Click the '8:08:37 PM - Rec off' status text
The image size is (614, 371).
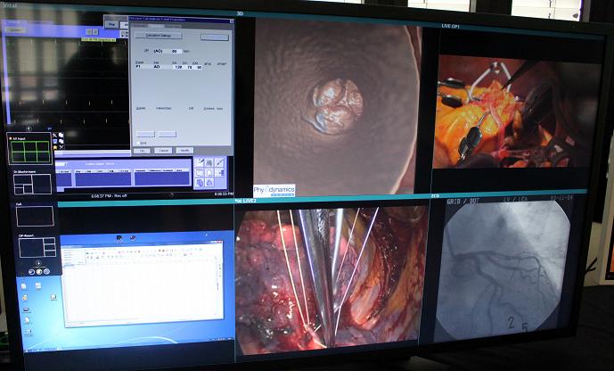109,195
